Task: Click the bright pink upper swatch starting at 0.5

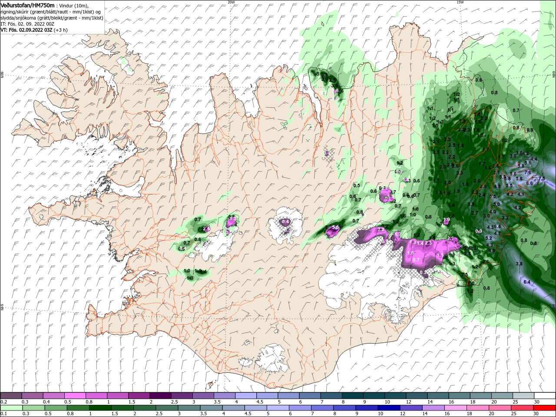Action: tap(75, 396)
